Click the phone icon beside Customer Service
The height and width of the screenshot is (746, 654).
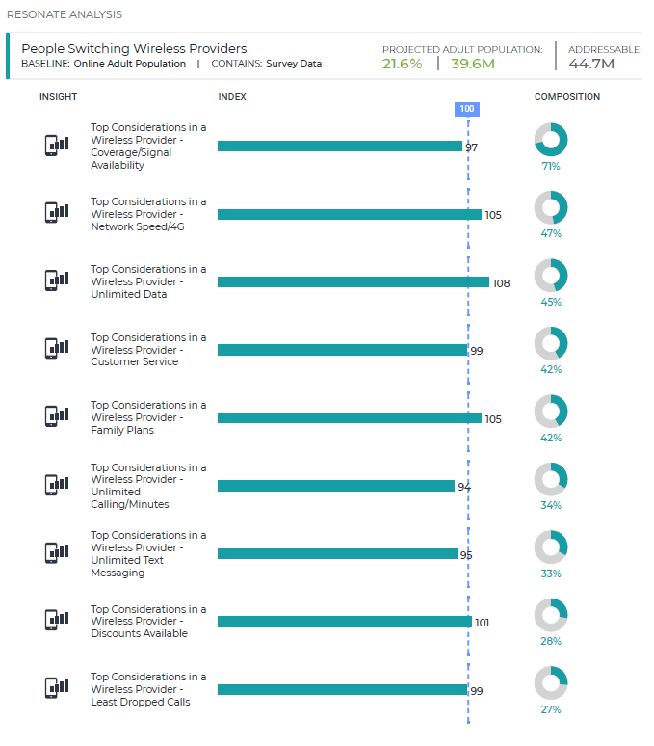[57, 348]
